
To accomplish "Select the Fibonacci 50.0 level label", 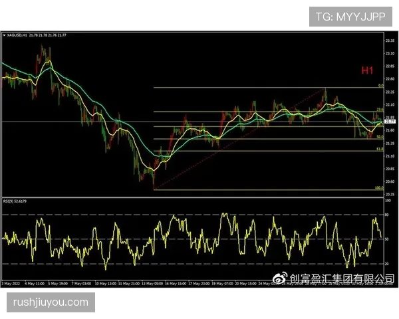I will point(380,137).
